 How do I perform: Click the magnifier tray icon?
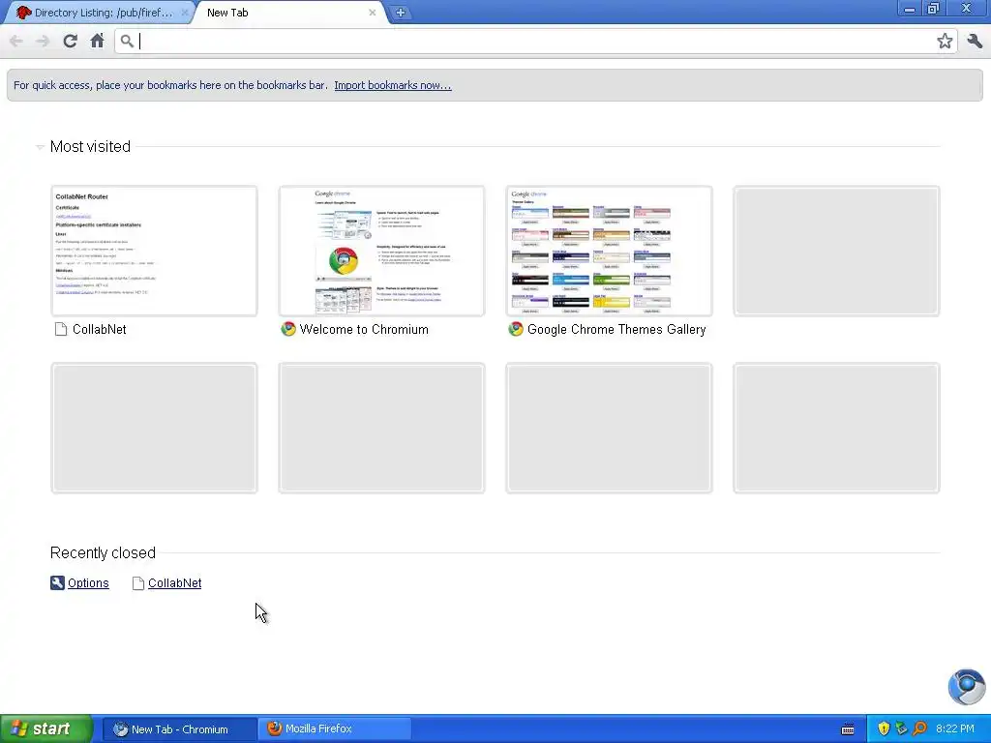tap(920, 729)
